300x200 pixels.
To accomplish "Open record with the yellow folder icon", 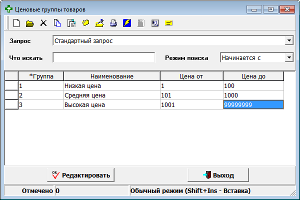I will (x=30, y=23).
